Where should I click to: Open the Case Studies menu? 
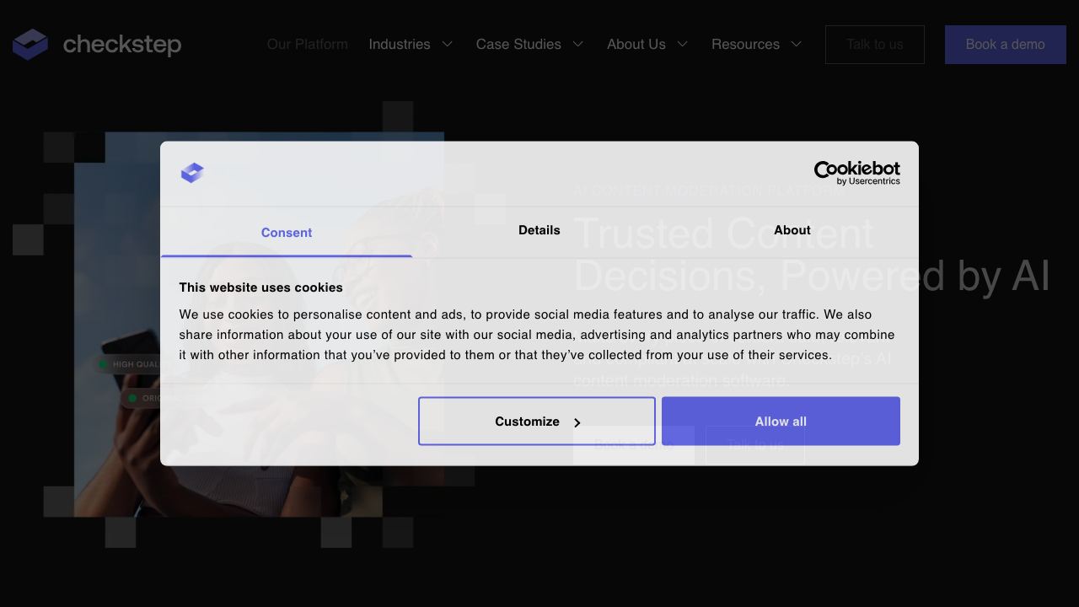[x=518, y=44]
